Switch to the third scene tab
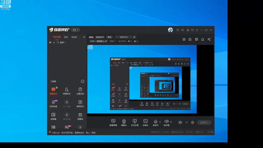263x148 pixels. pos(74,37)
